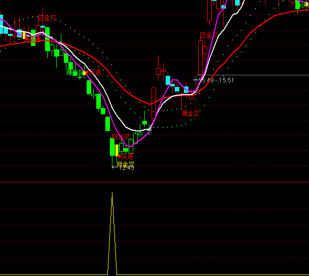Select the 月金叉 label at chart's top-left
Image resolution: width=309 pixels, height=276 pixels.
pos(47,18)
